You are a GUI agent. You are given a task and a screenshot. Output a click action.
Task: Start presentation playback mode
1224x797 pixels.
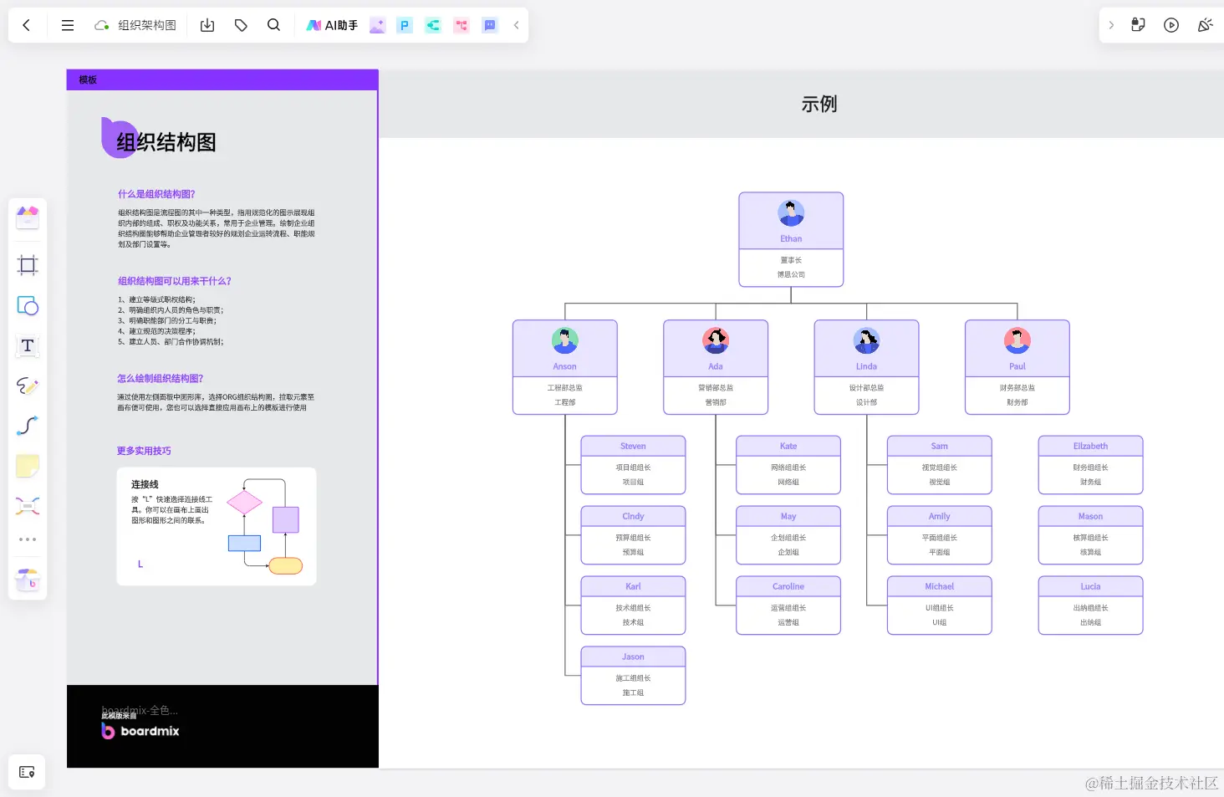pyautogui.click(x=1170, y=25)
